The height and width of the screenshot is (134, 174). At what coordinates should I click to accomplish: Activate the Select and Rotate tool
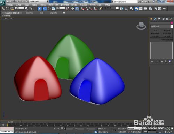click(x=49, y=9)
